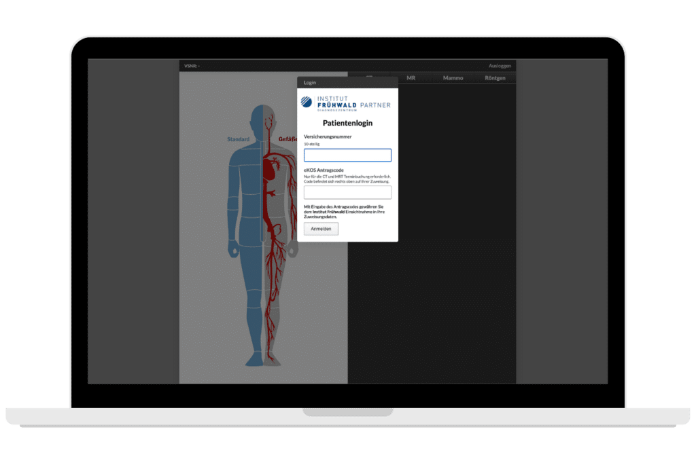Click the 'eKOS Antragscode' label
Image resolution: width=696 pixels, height=463 pixels.
(324, 170)
